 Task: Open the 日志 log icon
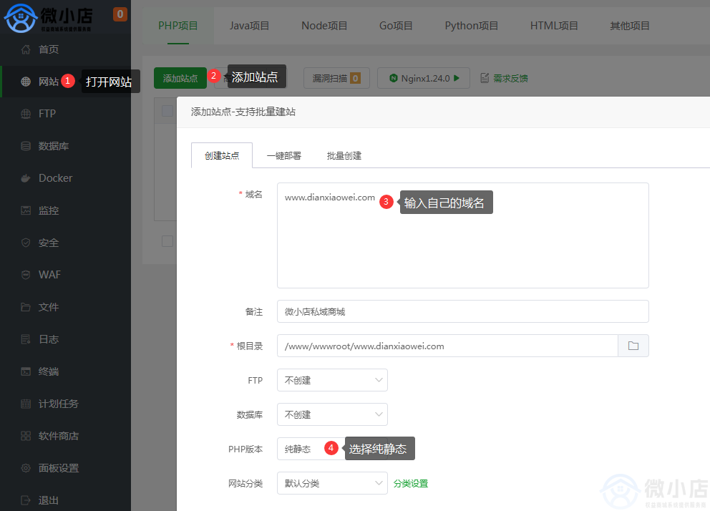pos(26,339)
